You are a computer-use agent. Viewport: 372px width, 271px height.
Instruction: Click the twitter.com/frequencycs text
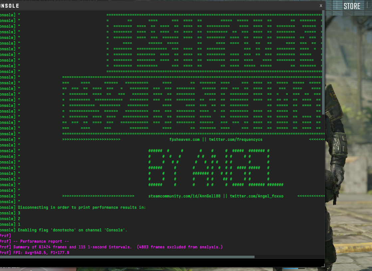(x=236, y=139)
